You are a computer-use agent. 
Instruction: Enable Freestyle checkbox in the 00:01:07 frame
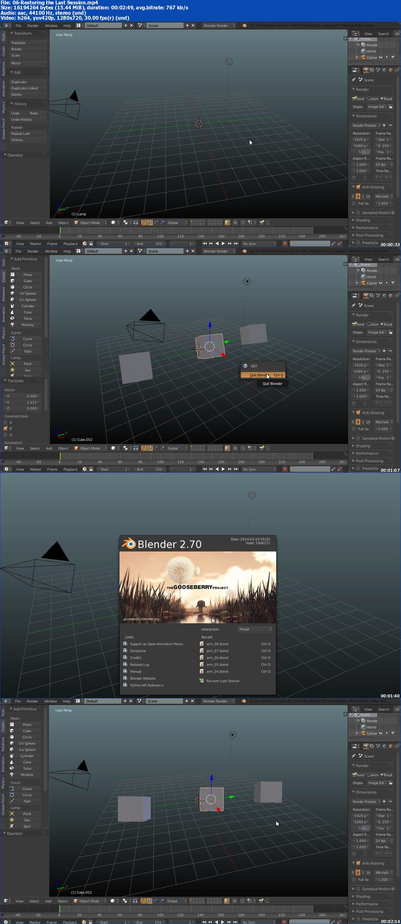(358, 468)
